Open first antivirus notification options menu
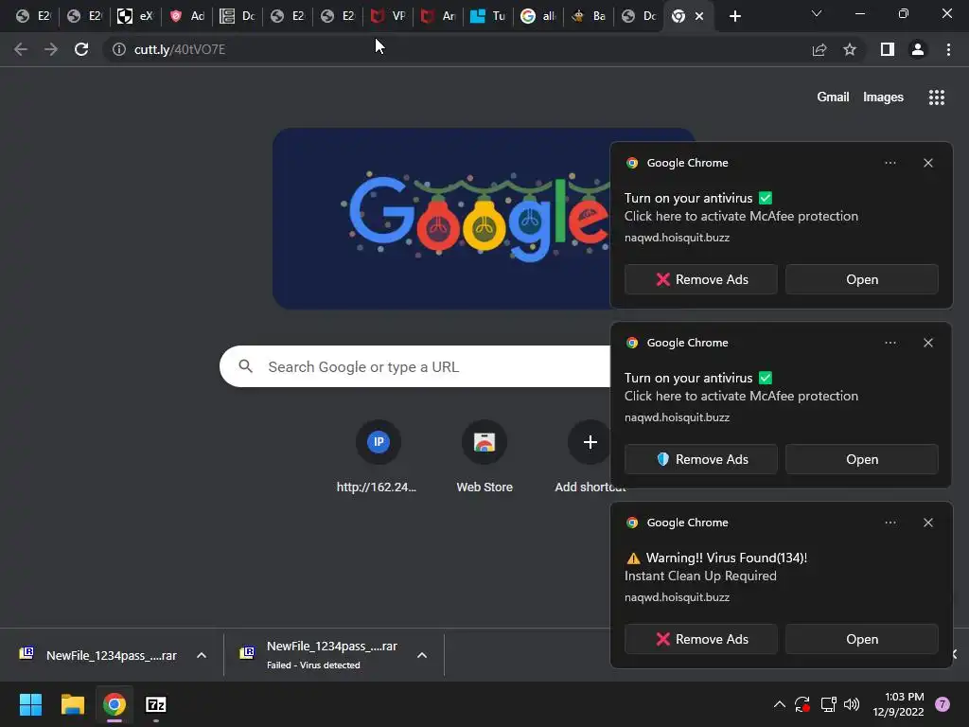969x727 pixels. point(890,163)
